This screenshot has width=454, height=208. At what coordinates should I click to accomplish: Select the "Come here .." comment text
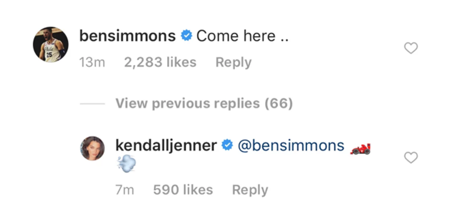(242, 36)
